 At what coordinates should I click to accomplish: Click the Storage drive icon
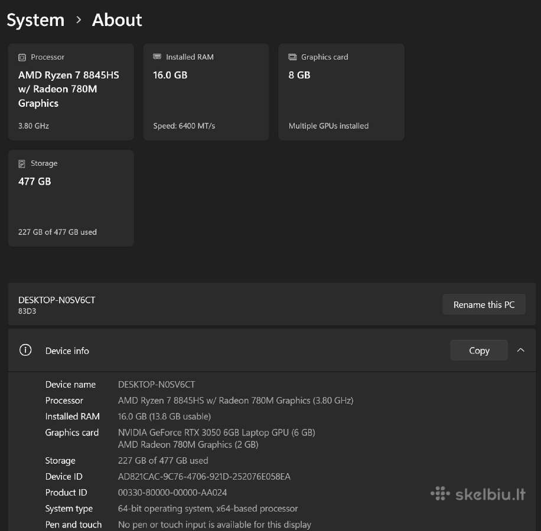pos(22,163)
